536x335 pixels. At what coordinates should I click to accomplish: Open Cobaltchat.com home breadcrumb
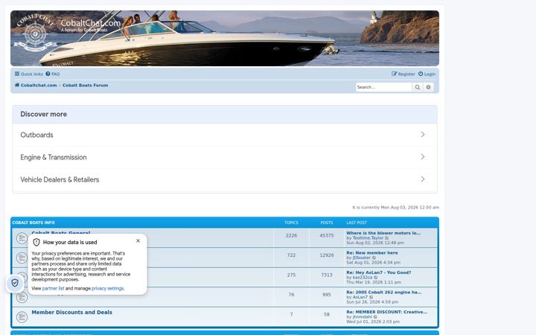36,85
